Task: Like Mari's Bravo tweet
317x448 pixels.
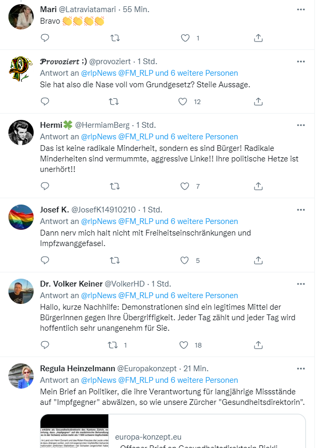Action: (x=185, y=38)
